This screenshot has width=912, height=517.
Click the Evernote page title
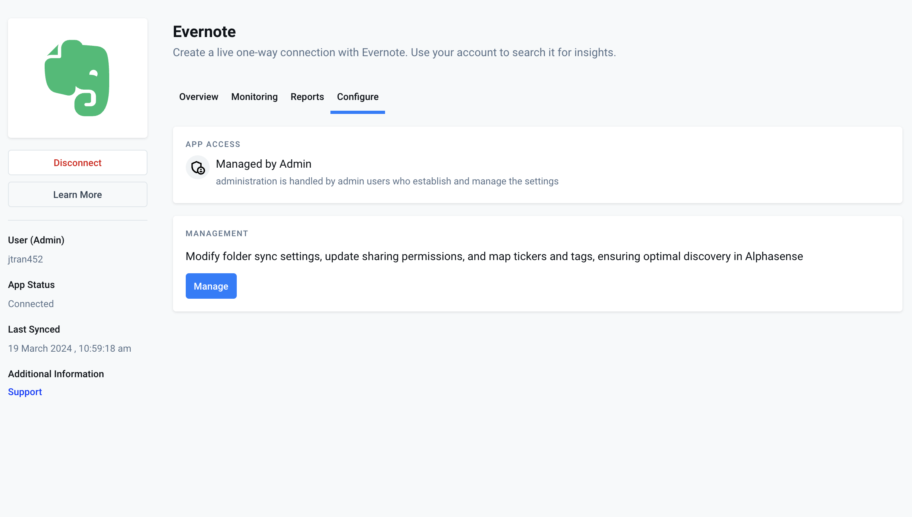point(204,32)
